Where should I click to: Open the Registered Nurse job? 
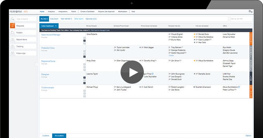tap(48, 61)
